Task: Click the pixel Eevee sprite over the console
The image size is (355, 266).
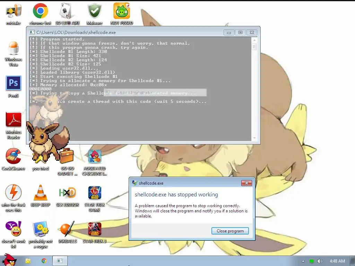Action: (48, 142)
